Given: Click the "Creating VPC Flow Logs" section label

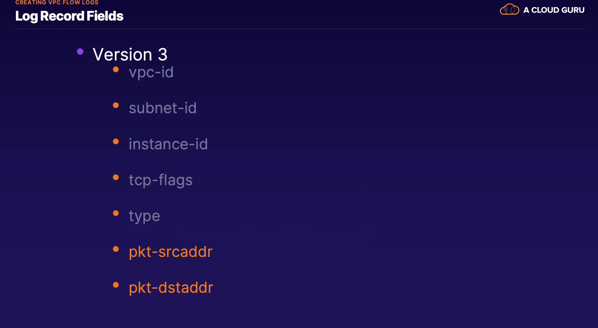Looking at the screenshot, I should (x=57, y=2).
